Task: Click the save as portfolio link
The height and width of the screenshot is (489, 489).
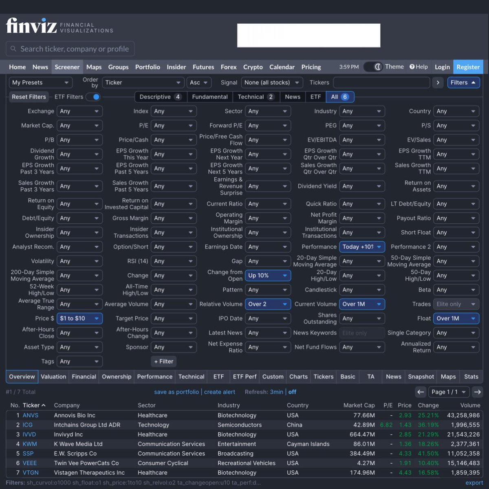Action: (176, 392)
